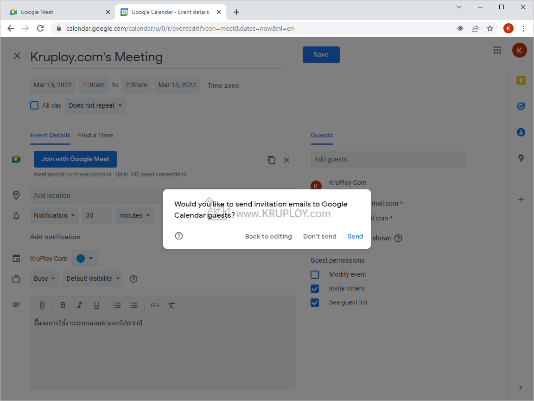Open Contacts from the side panel
The width and height of the screenshot is (534, 401).
tap(521, 132)
